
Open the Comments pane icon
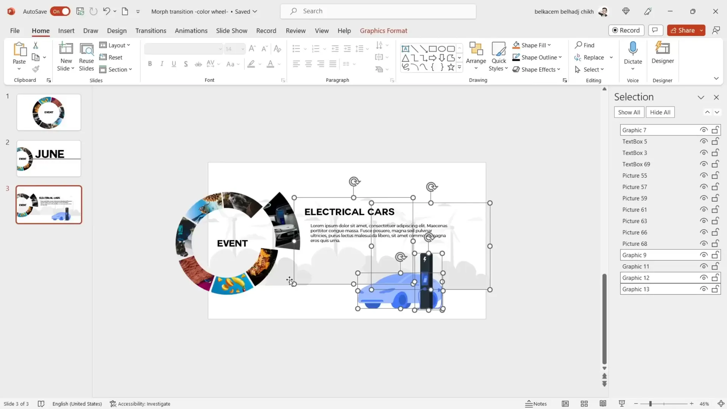(655, 30)
